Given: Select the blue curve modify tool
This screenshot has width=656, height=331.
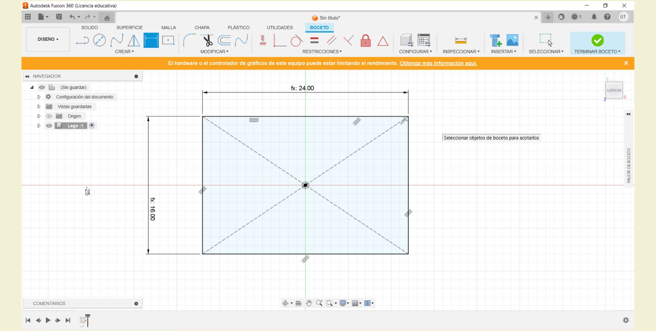Looking at the screenshot, I should pos(241,41).
